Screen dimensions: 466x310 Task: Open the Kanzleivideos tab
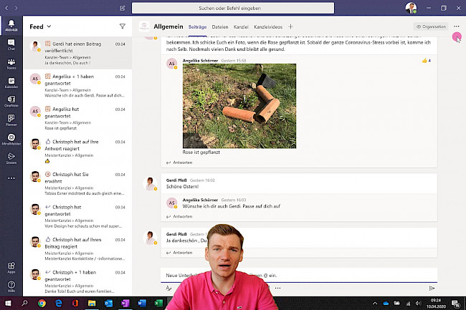click(x=269, y=26)
